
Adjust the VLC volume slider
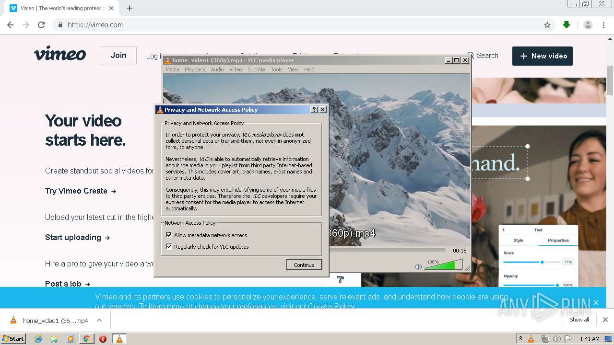click(x=444, y=265)
